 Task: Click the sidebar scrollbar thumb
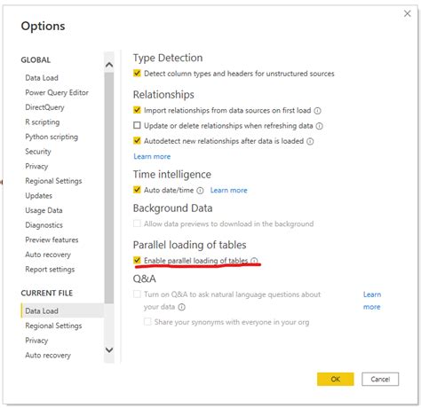click(109, 188)
